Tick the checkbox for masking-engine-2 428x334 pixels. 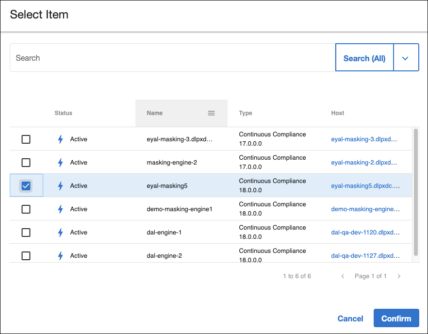[26, 163]
